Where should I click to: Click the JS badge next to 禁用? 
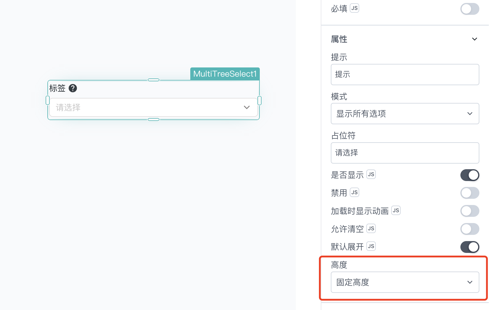[354, 193]
